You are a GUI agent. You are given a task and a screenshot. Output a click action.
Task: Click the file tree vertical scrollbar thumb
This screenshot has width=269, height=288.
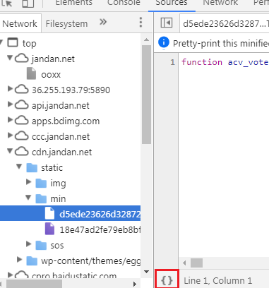tap(146, 94)
